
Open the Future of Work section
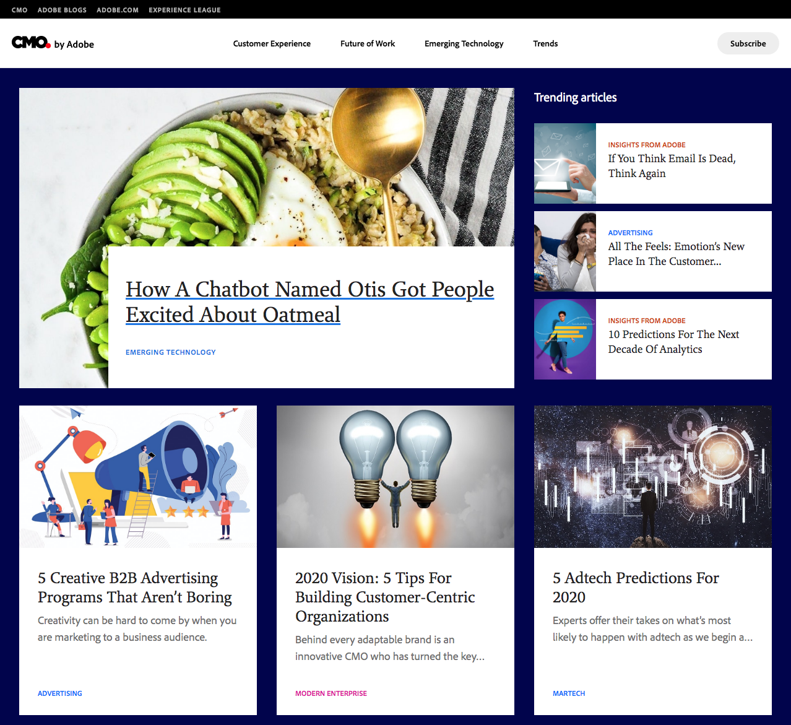pos(368,43)
